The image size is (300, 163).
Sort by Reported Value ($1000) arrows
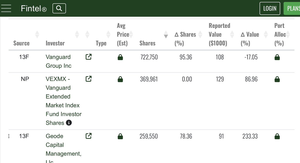(x=232, y=34)
